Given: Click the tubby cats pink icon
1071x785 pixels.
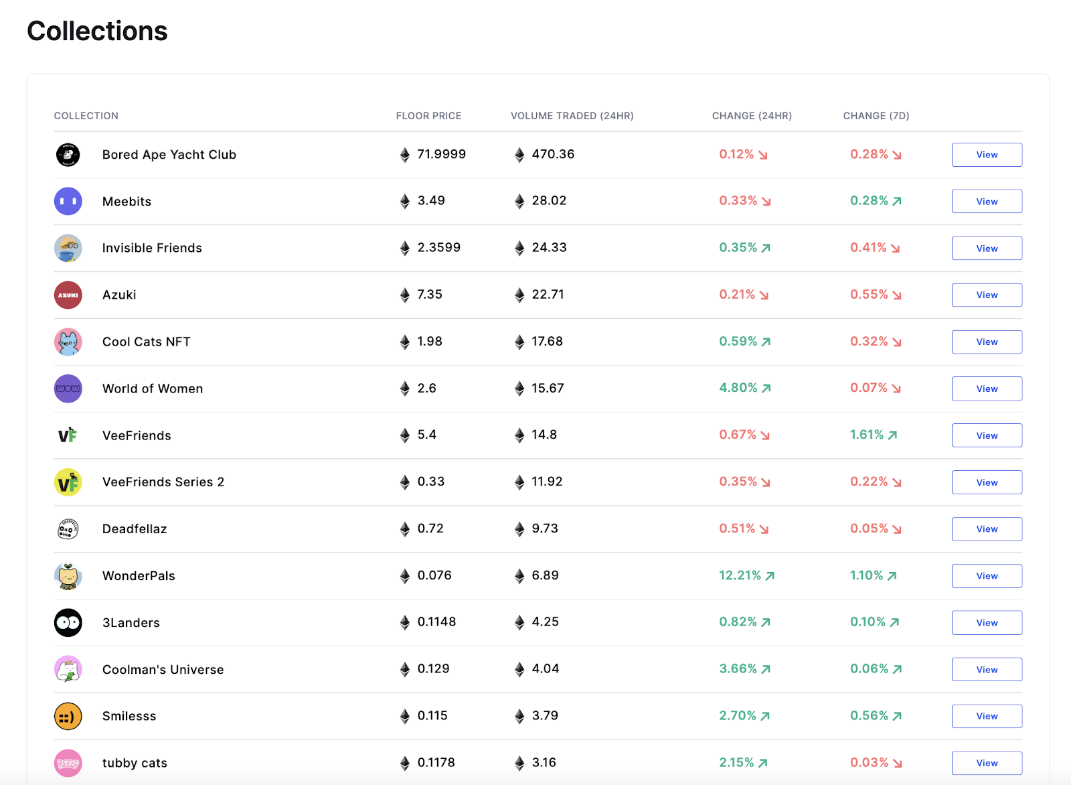Looking at the screenshot, I should coord(68,763).
